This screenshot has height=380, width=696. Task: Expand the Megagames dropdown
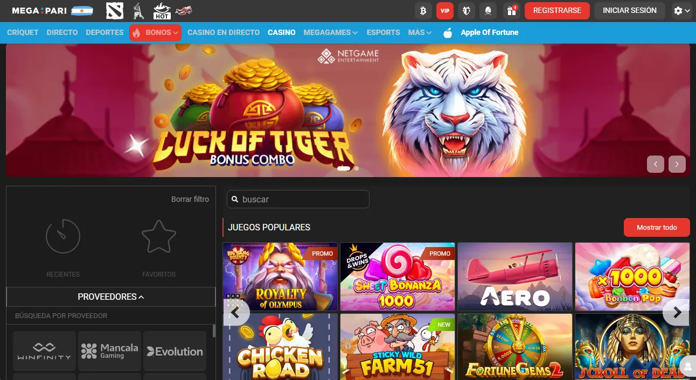pyautogui.click(x=330, y=32)
